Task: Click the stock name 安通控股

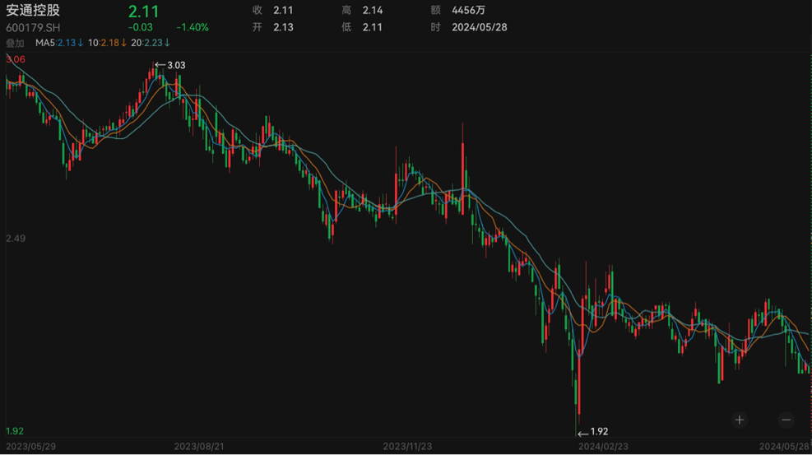Action: click(33, 11)
